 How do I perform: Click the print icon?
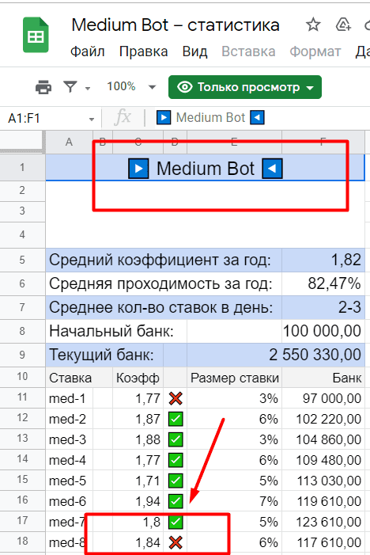coord(43,87)
